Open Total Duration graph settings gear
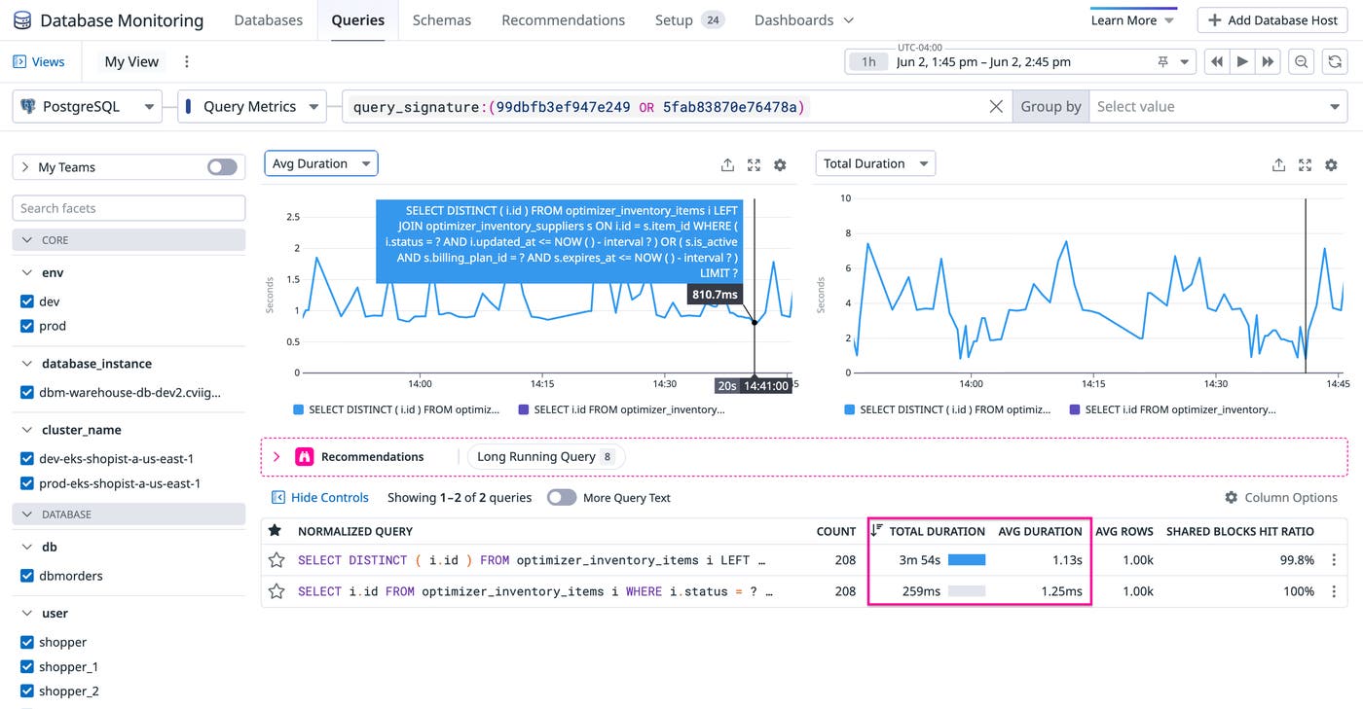Image resolution: width=1363 pixels, height=709 pixels. 1331,165
